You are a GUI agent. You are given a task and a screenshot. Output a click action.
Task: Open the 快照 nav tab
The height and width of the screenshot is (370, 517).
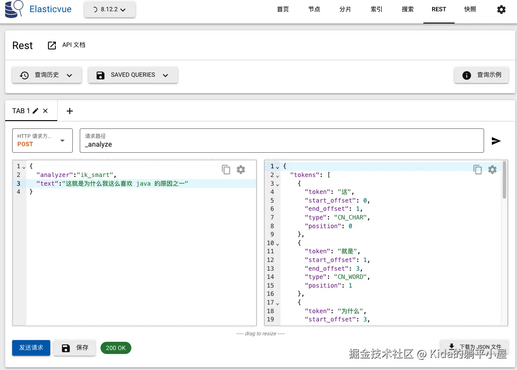[470, 10]
